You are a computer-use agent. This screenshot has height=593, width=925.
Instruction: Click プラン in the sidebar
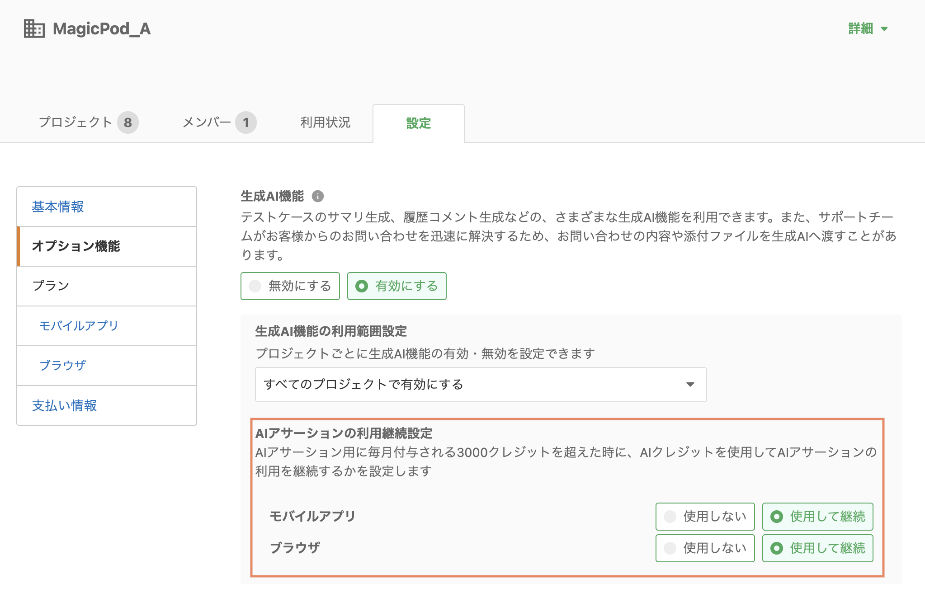(x=107, y=286)
